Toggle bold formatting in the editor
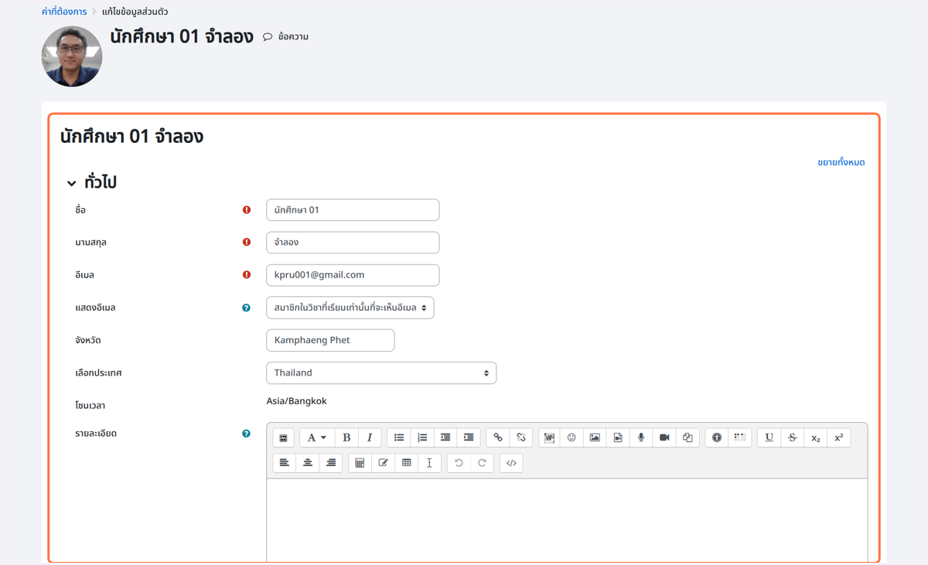 [346, 437]
